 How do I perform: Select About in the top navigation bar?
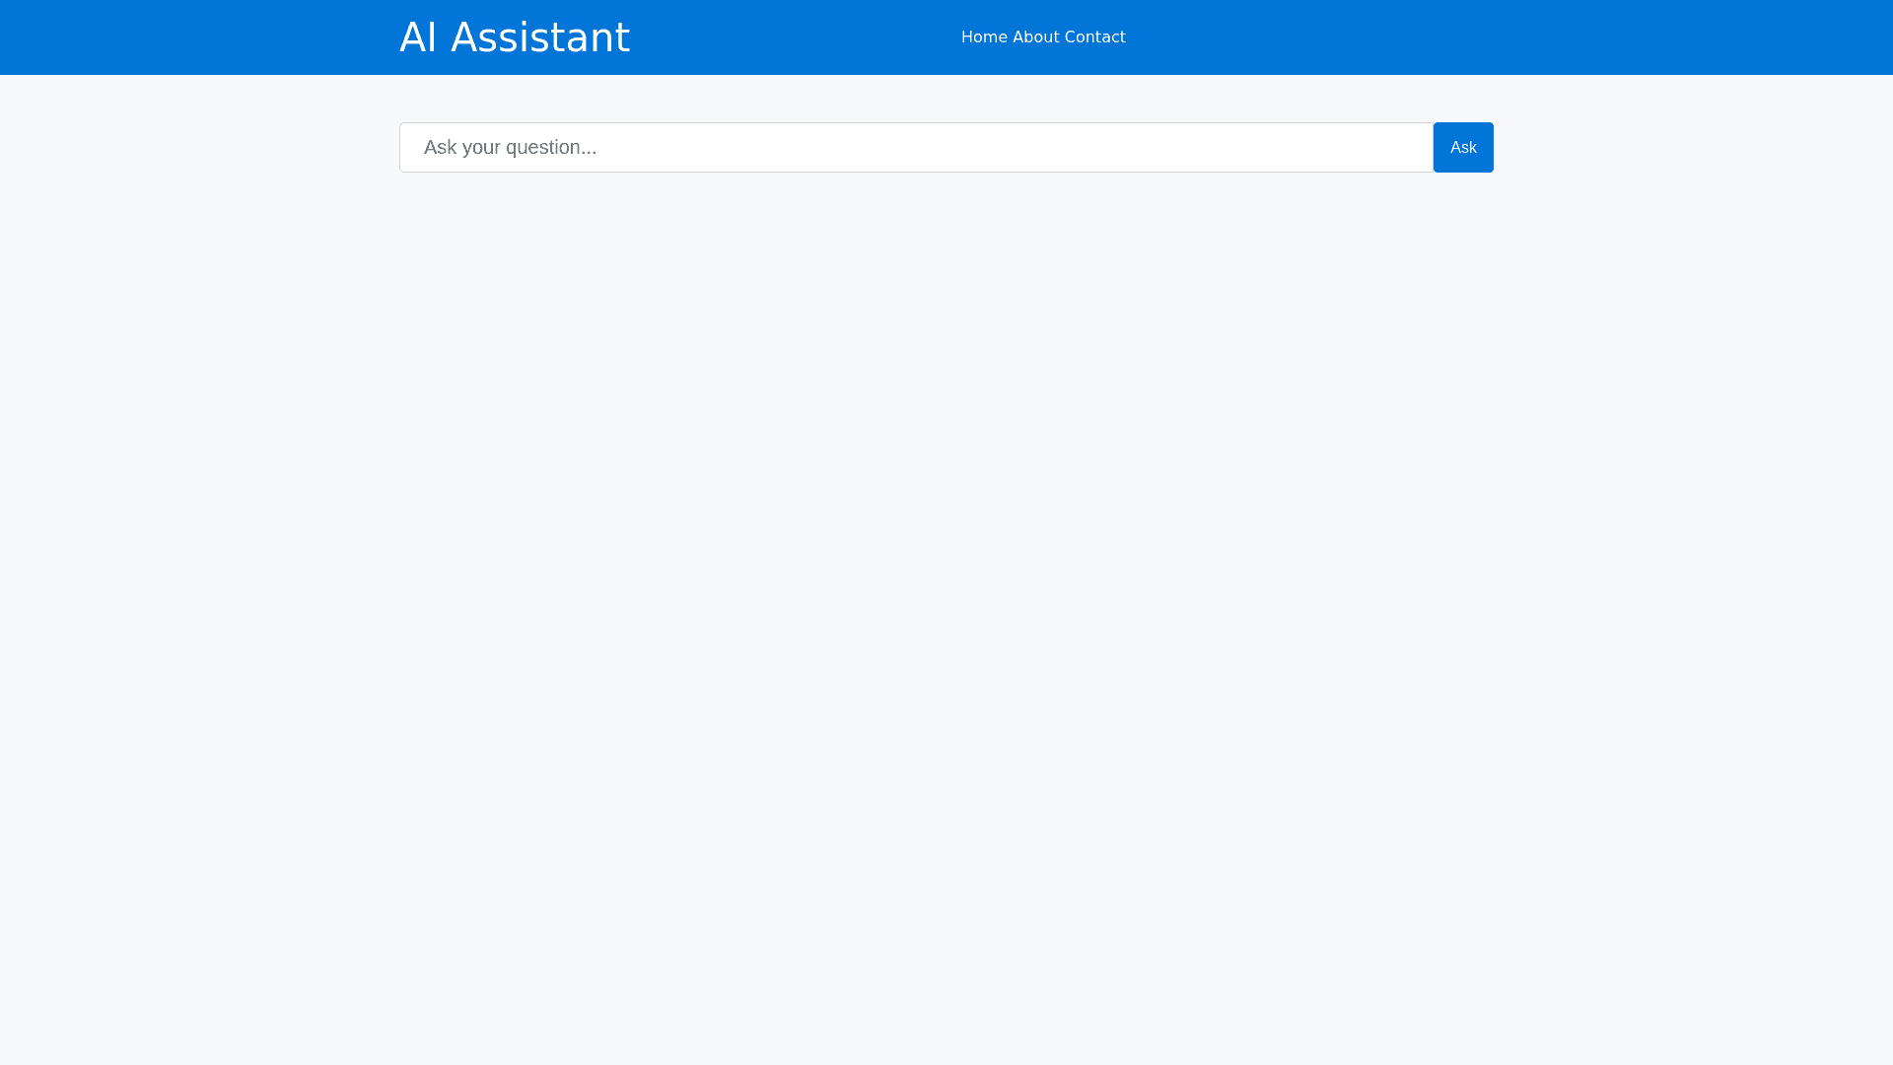point(1035,37)
